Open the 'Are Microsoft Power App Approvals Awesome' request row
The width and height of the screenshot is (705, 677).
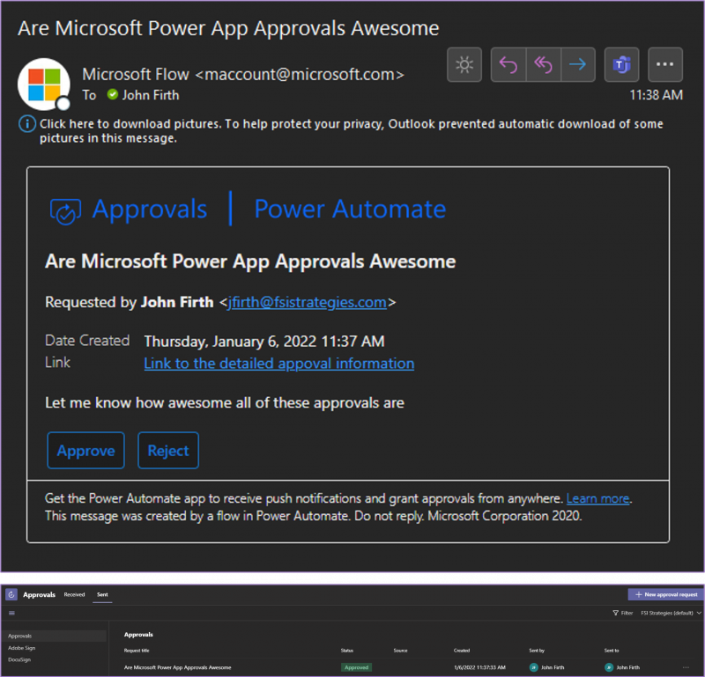406,667
